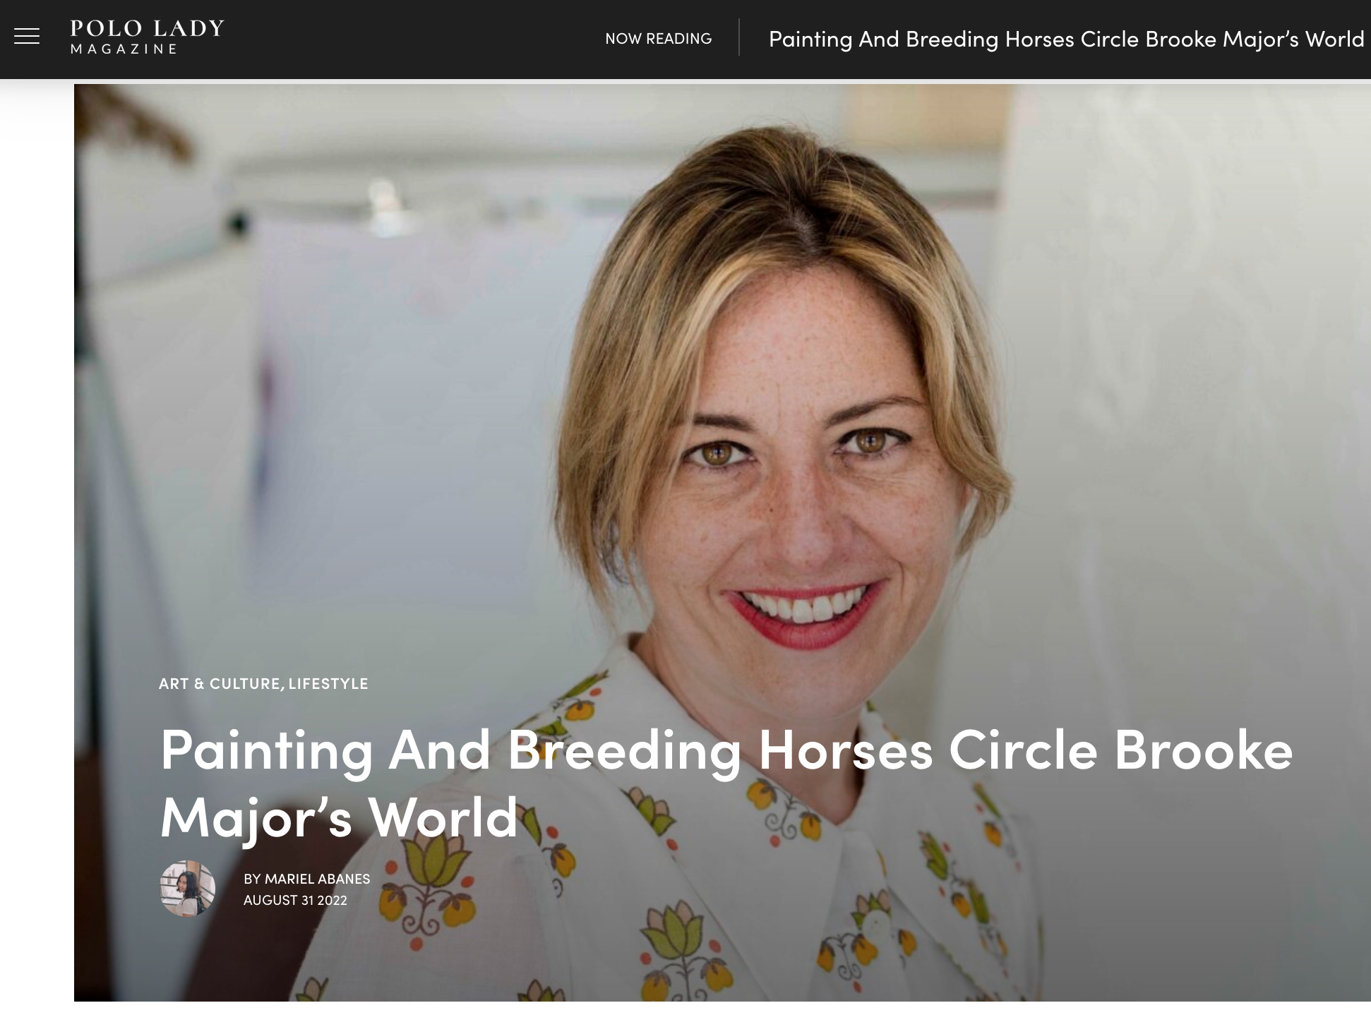Click the vertical divider beside NOW READING
The image size is (1371, 1015).
point(739,37)
